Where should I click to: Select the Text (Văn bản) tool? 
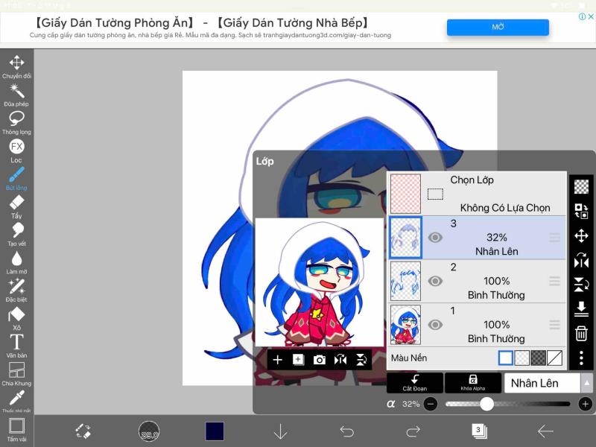click(x=16, y=342)
